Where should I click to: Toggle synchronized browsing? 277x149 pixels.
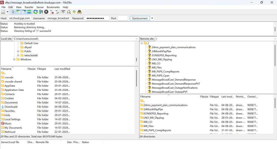74,12
